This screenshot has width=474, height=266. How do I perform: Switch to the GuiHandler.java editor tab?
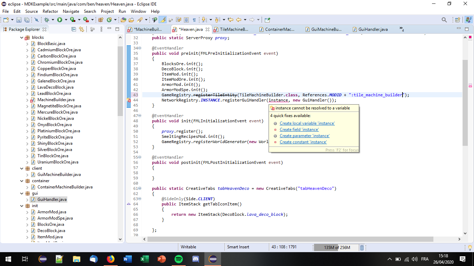tap(373, 29)
